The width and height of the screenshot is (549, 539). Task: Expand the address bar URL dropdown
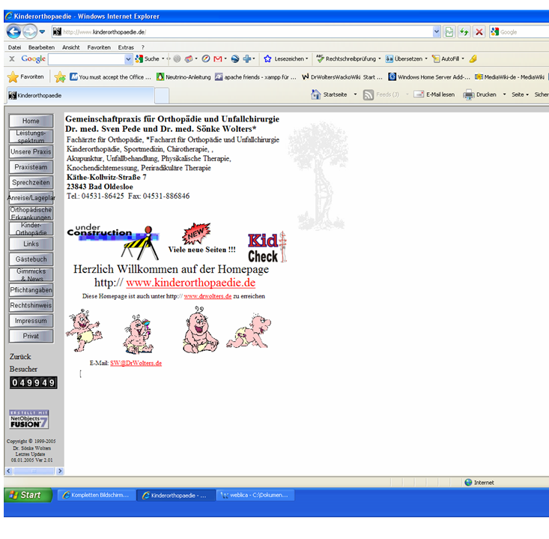tap(437, 31)
